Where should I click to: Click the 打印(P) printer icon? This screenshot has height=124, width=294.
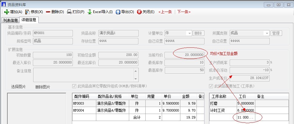pos(69,12)
